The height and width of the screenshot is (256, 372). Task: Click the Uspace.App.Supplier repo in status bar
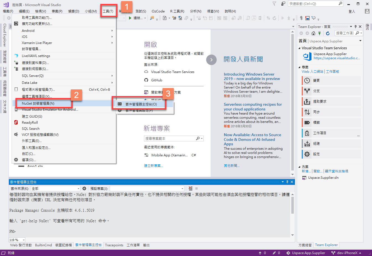306,253
